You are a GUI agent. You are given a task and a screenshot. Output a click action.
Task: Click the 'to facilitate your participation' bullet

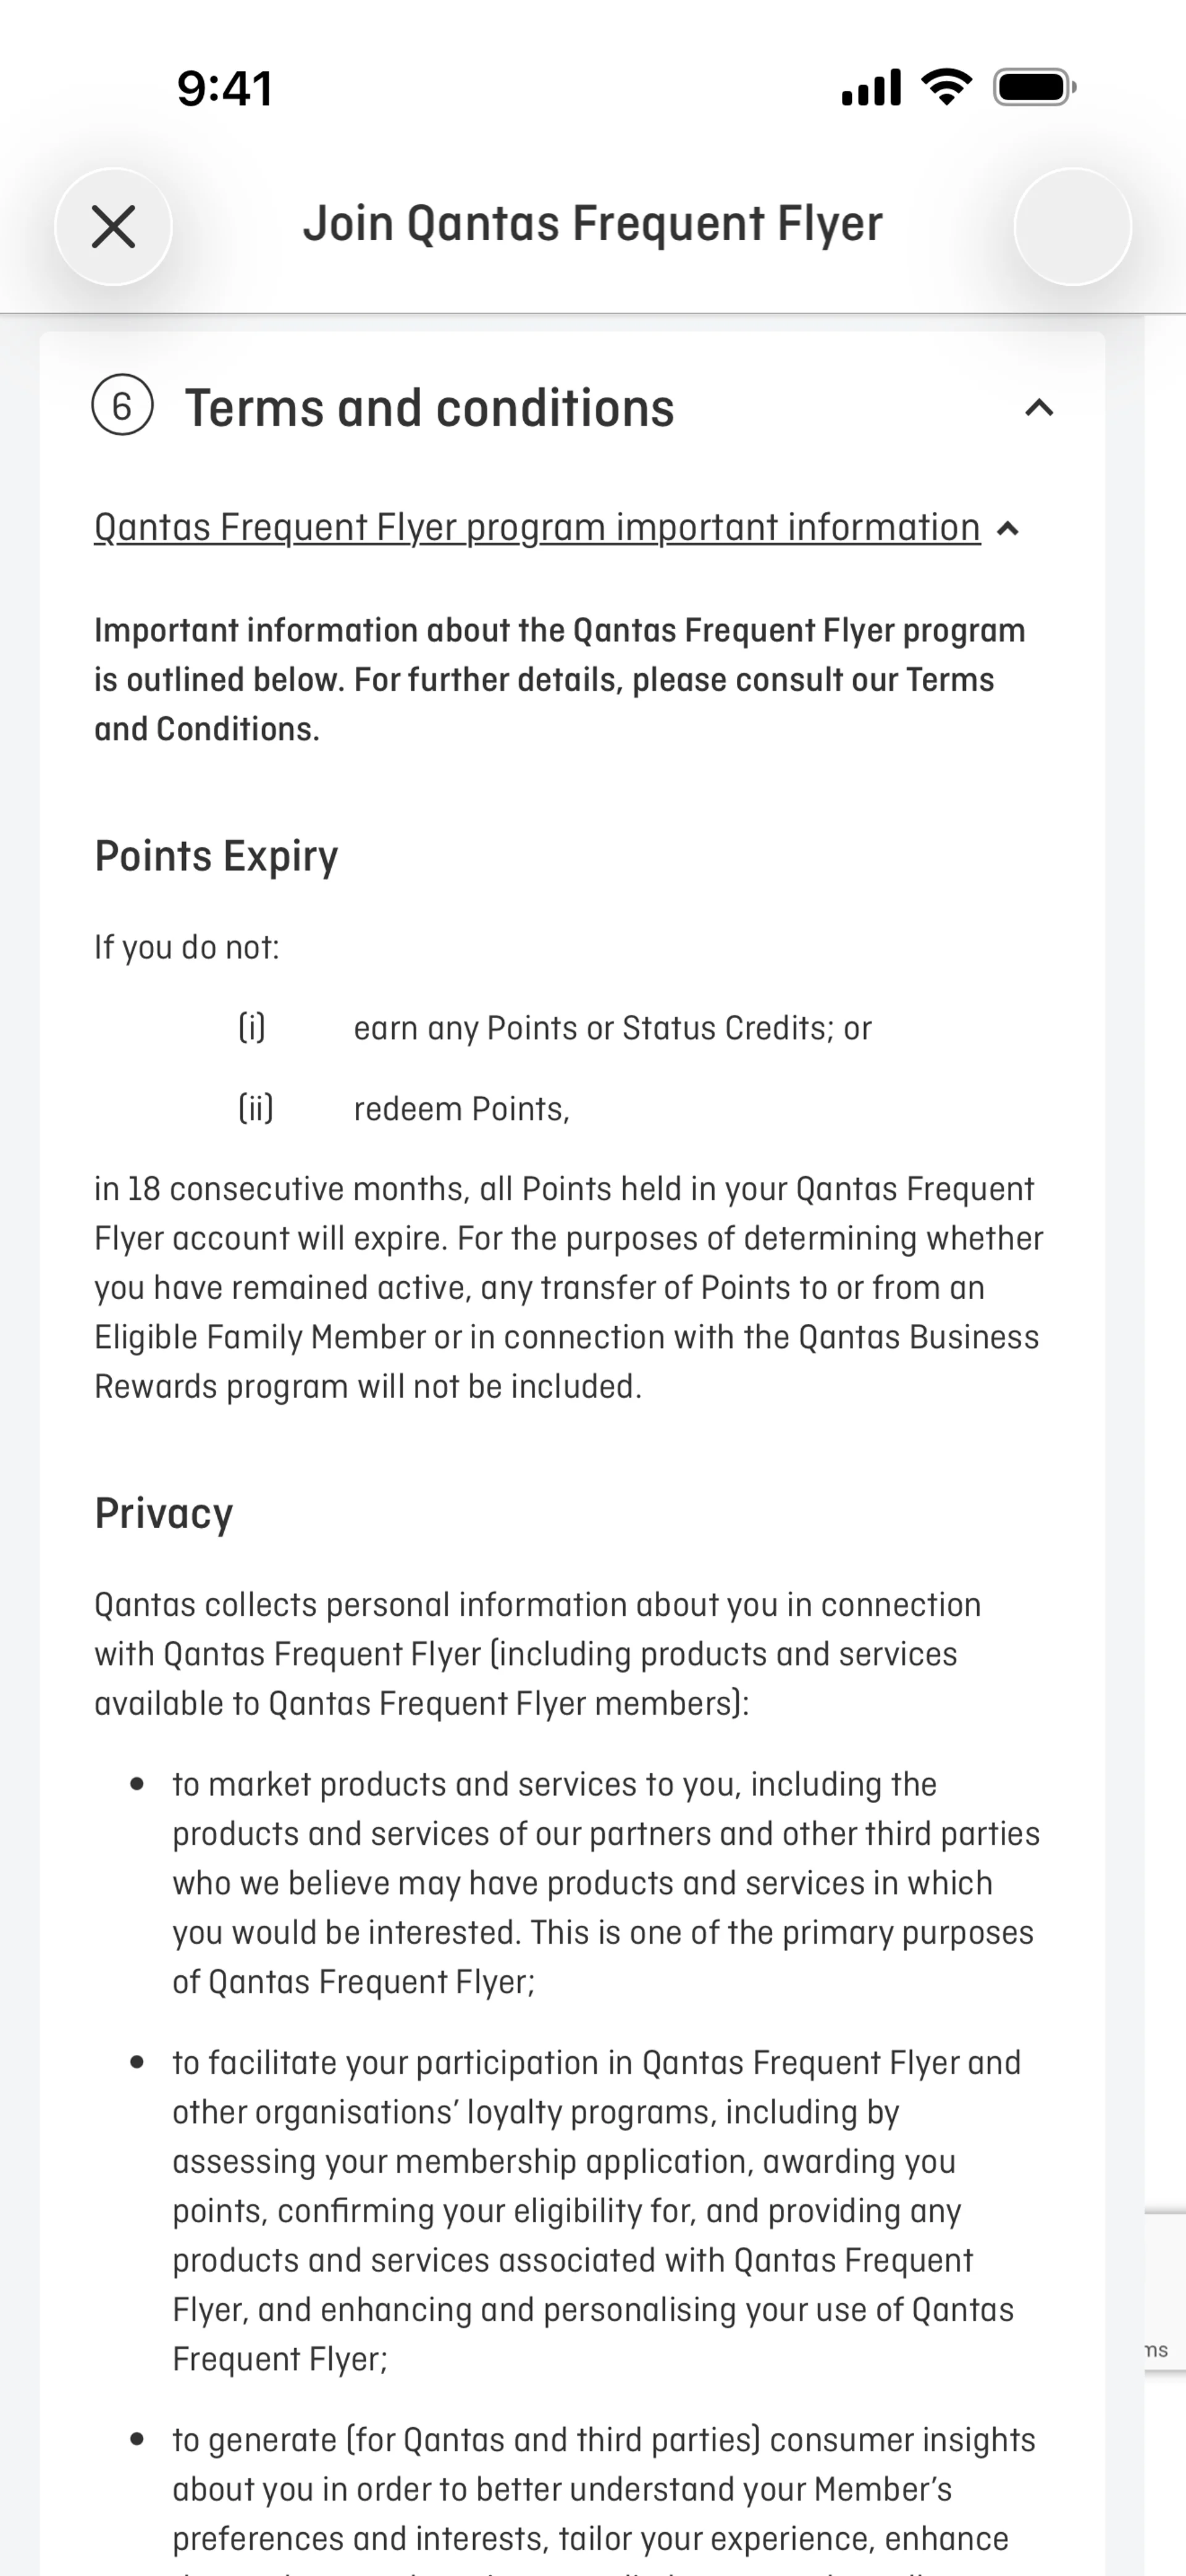596,2210
